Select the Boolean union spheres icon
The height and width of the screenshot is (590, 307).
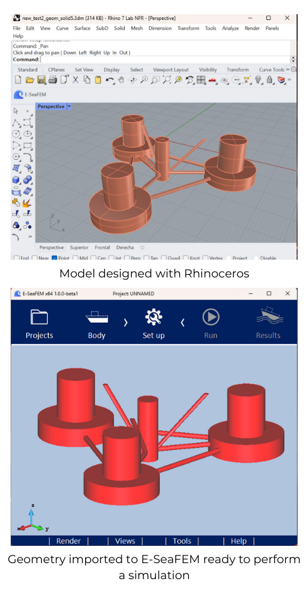27,180
